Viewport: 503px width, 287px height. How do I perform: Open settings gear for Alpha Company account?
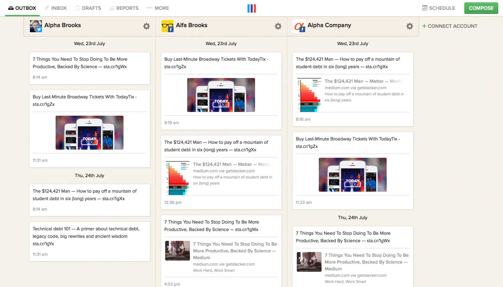pos(409,26)
